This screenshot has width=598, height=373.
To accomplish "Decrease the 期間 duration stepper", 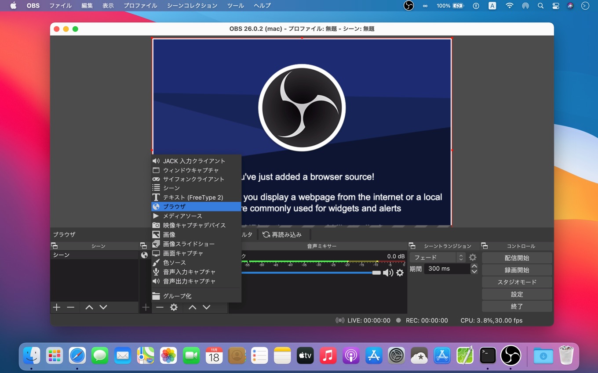I will [x=474, y=272].
